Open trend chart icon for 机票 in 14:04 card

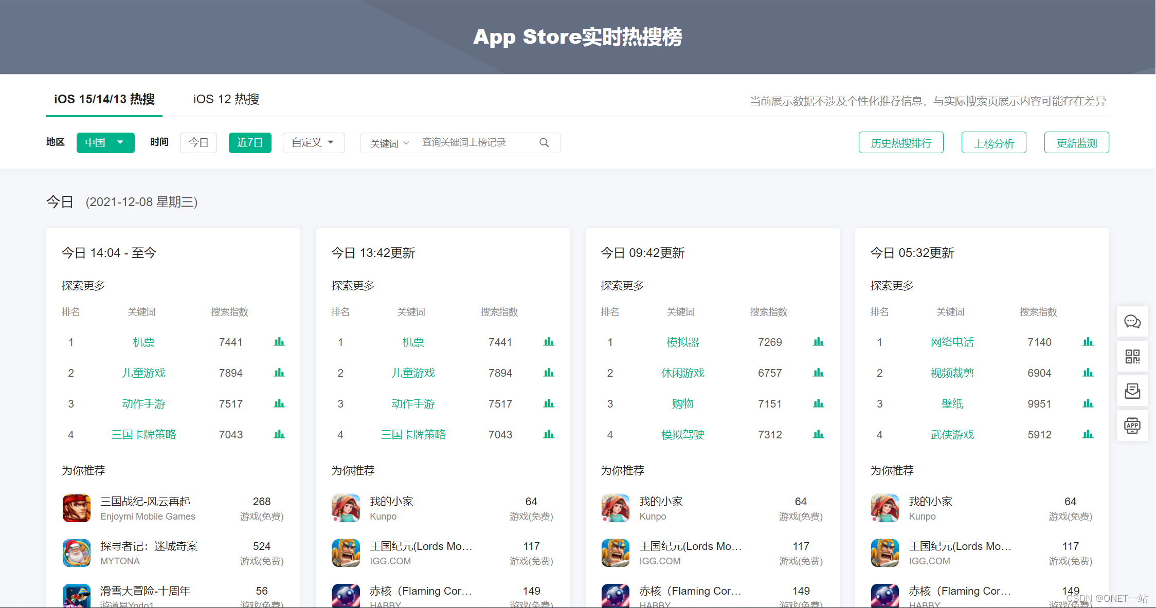pyautogui.click(x=279, y=342)
